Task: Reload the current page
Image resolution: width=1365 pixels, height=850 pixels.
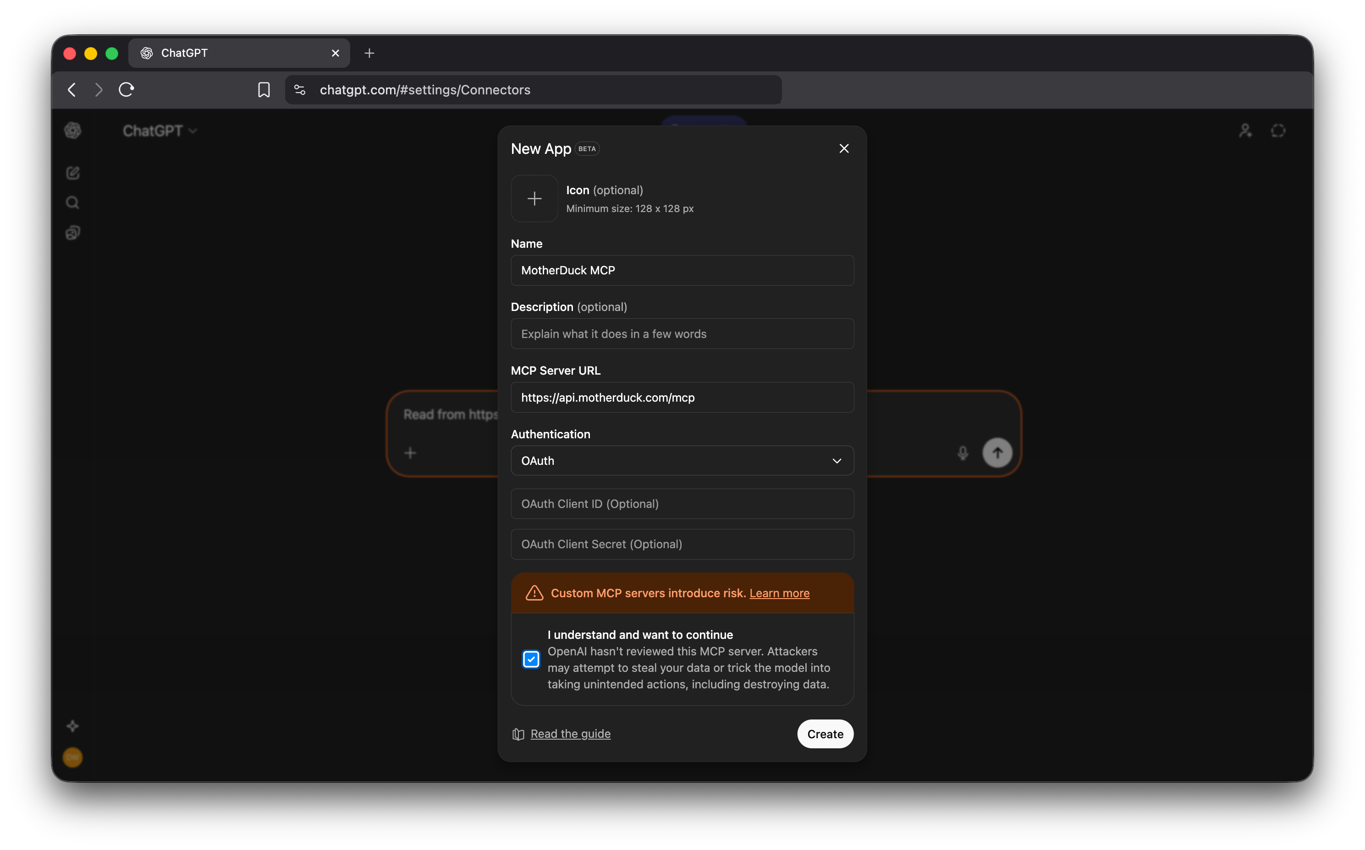Action: (126, 89)
